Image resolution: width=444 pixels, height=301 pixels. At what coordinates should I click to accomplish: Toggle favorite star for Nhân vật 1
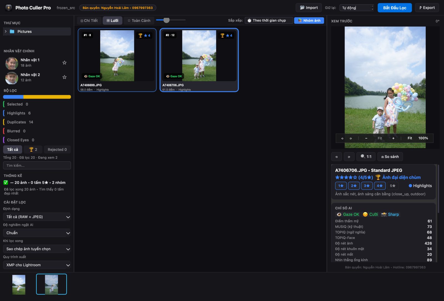point(64,63)
